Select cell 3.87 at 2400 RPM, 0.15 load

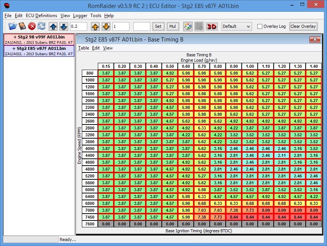[106, 114]
